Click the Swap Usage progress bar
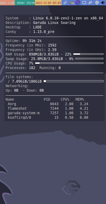Screen dimensions: 106x204 89,58
